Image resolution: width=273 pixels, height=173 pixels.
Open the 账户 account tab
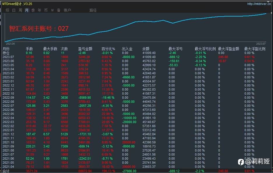coord(67,10)
